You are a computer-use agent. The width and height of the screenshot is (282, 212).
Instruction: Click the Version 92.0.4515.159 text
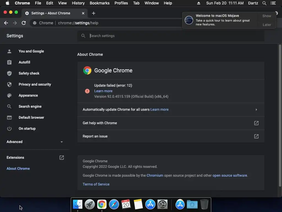click(131, 97)
